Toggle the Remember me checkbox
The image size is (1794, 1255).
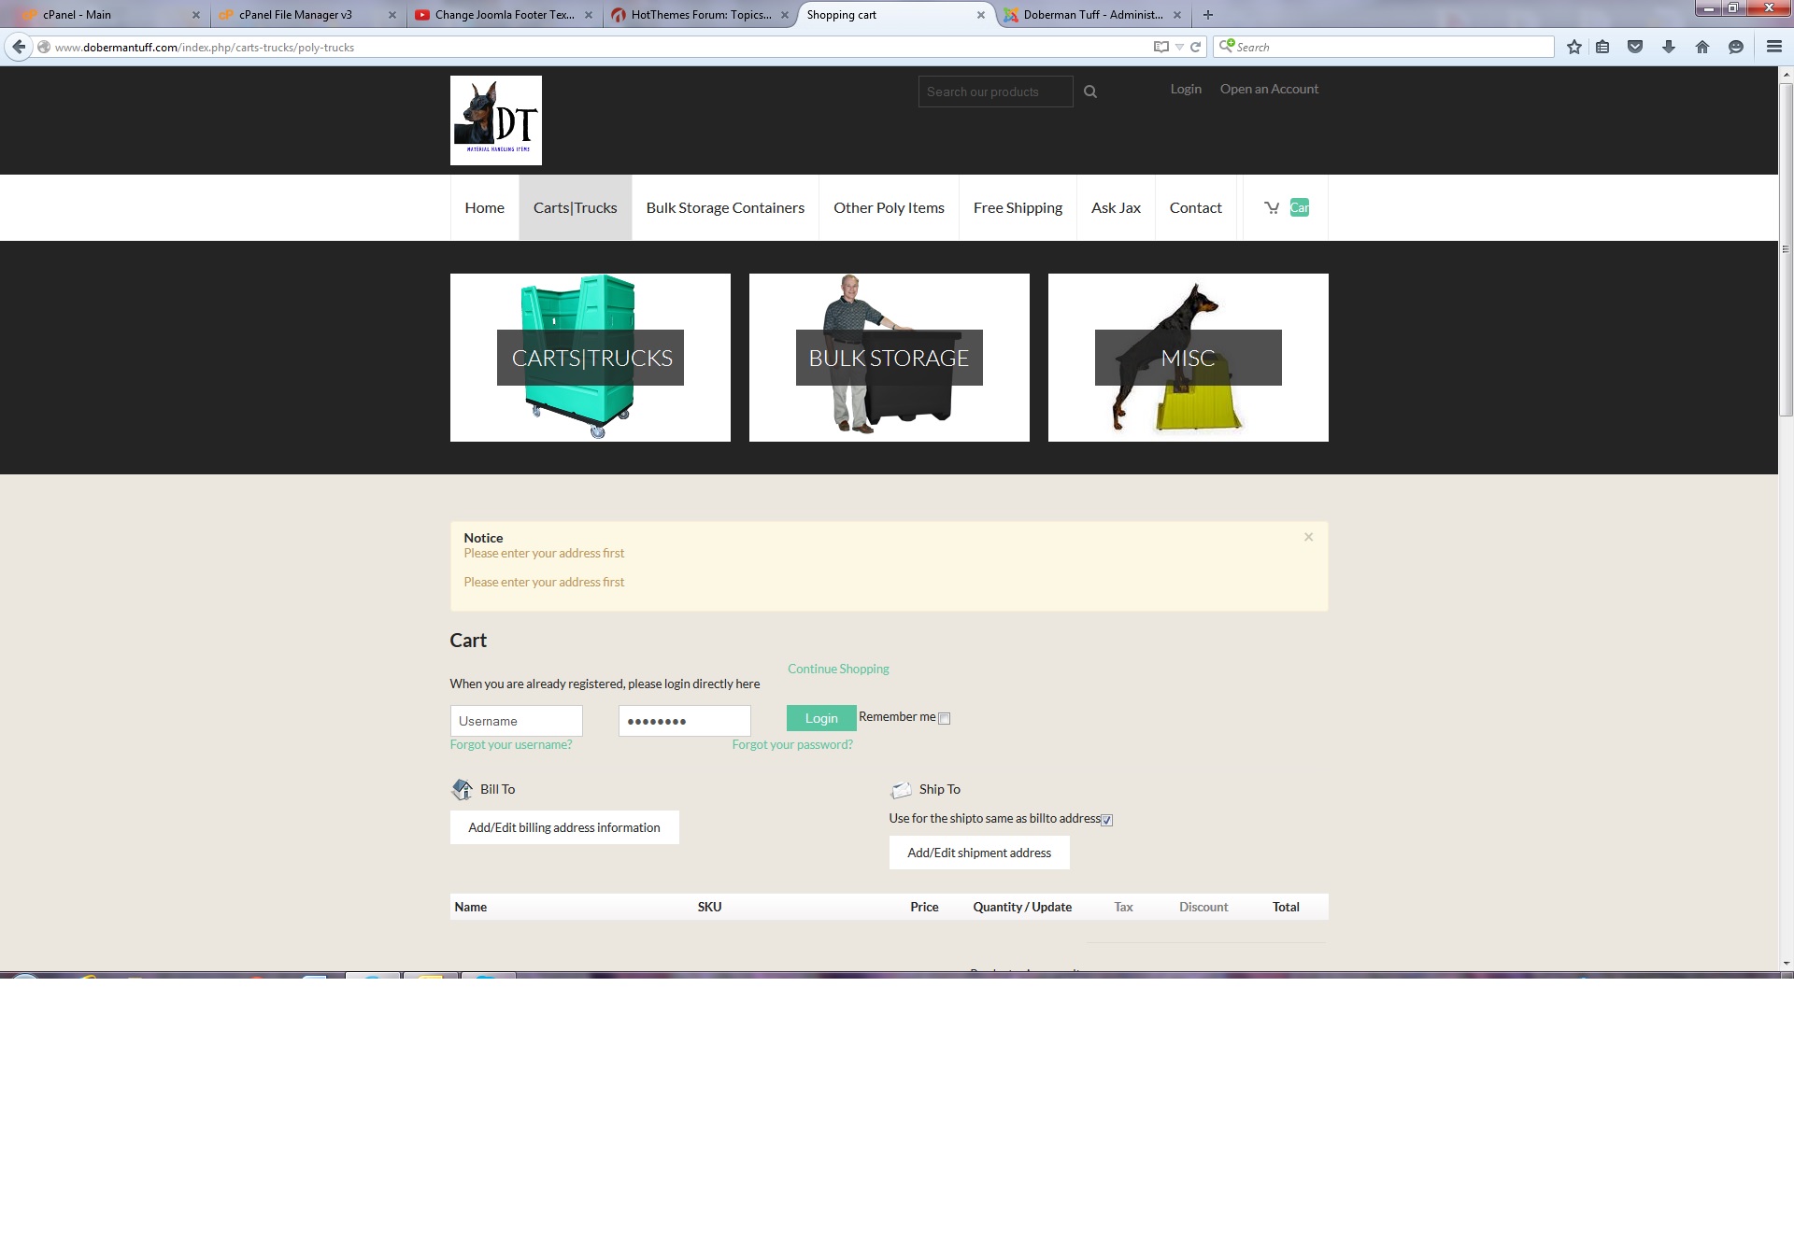[x=945, y=718]
